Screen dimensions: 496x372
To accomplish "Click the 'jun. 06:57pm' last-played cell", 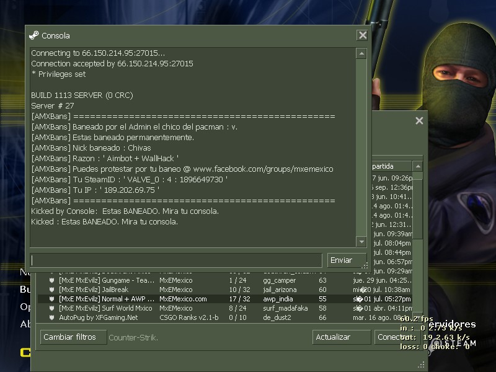I will [392, 262].
